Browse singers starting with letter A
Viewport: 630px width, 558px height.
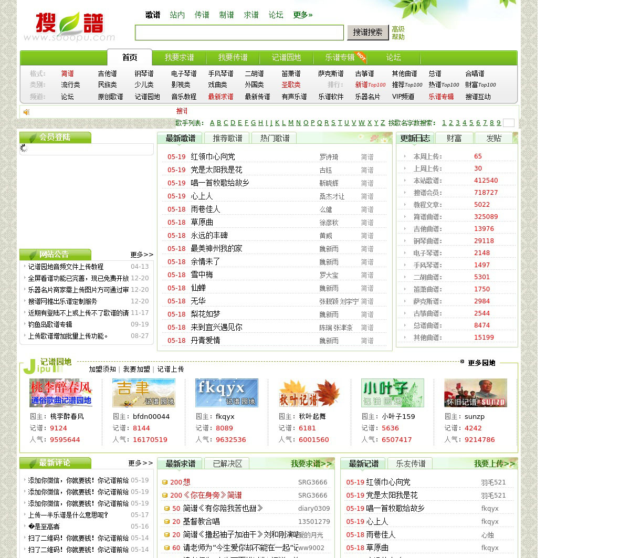point(212,123)
